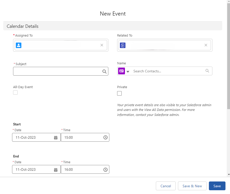Click the purple contact card icon
The width and height of the screenshot is (230, 194).
coord(122,71)
